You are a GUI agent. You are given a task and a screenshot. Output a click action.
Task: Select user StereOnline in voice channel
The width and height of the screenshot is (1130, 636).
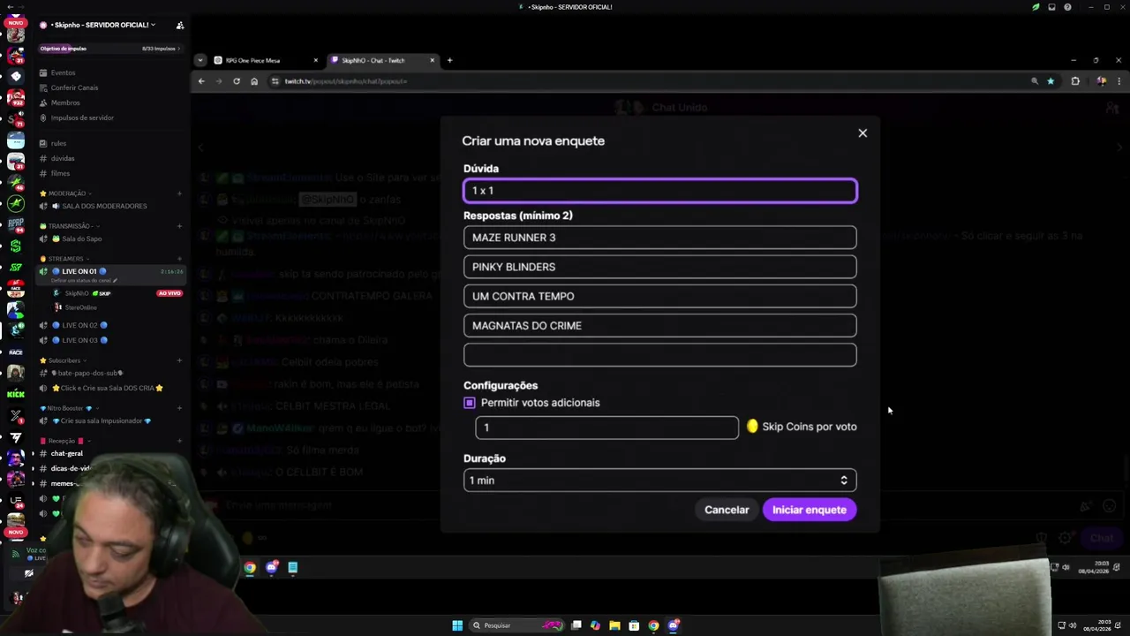(x=80, y=307)
